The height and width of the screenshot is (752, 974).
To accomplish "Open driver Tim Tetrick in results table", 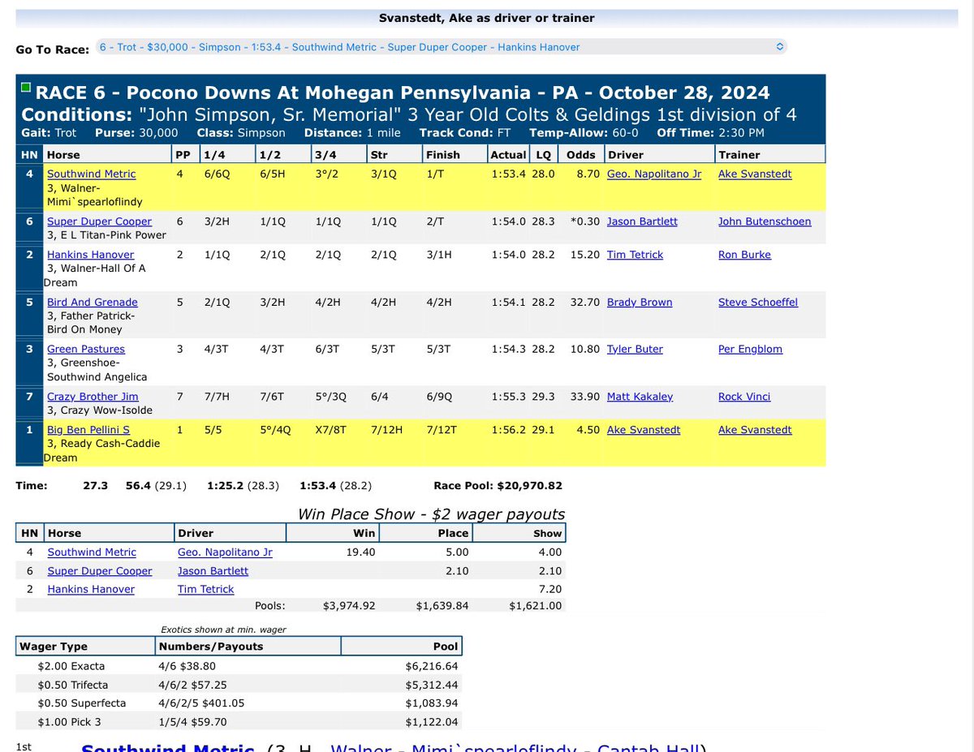I will coord(635,255).
